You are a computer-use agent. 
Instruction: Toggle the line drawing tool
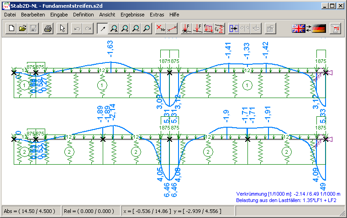coord(103,29)
